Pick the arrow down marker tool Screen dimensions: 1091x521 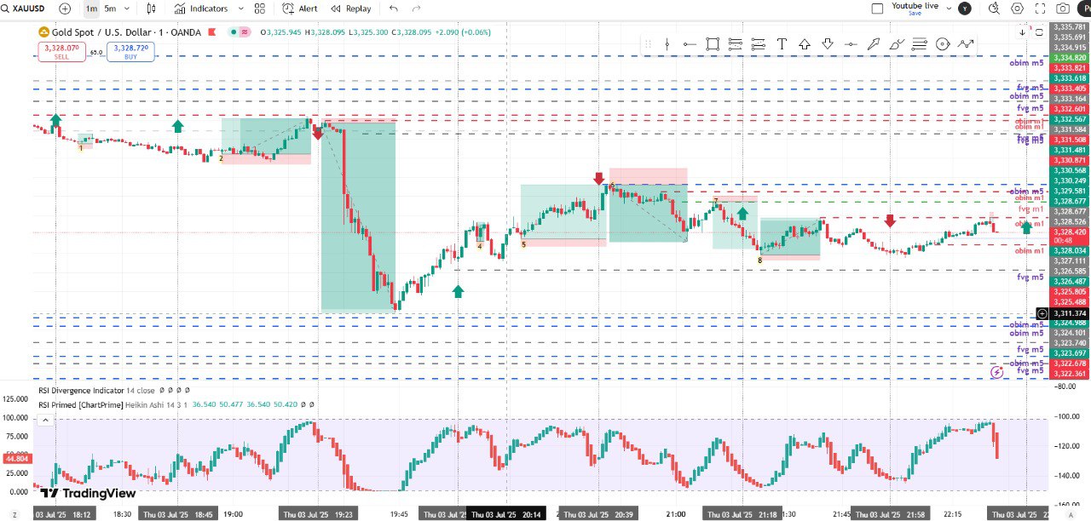pos(827,44)
